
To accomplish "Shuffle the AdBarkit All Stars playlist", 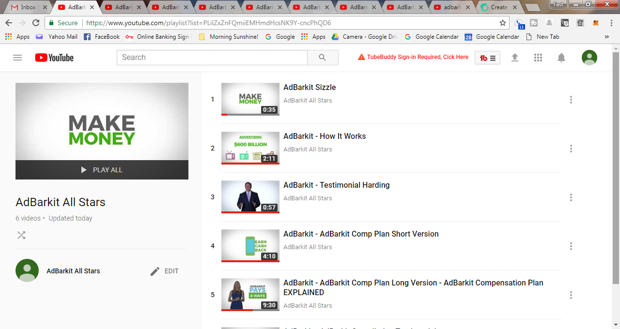I will pos(21,235).
